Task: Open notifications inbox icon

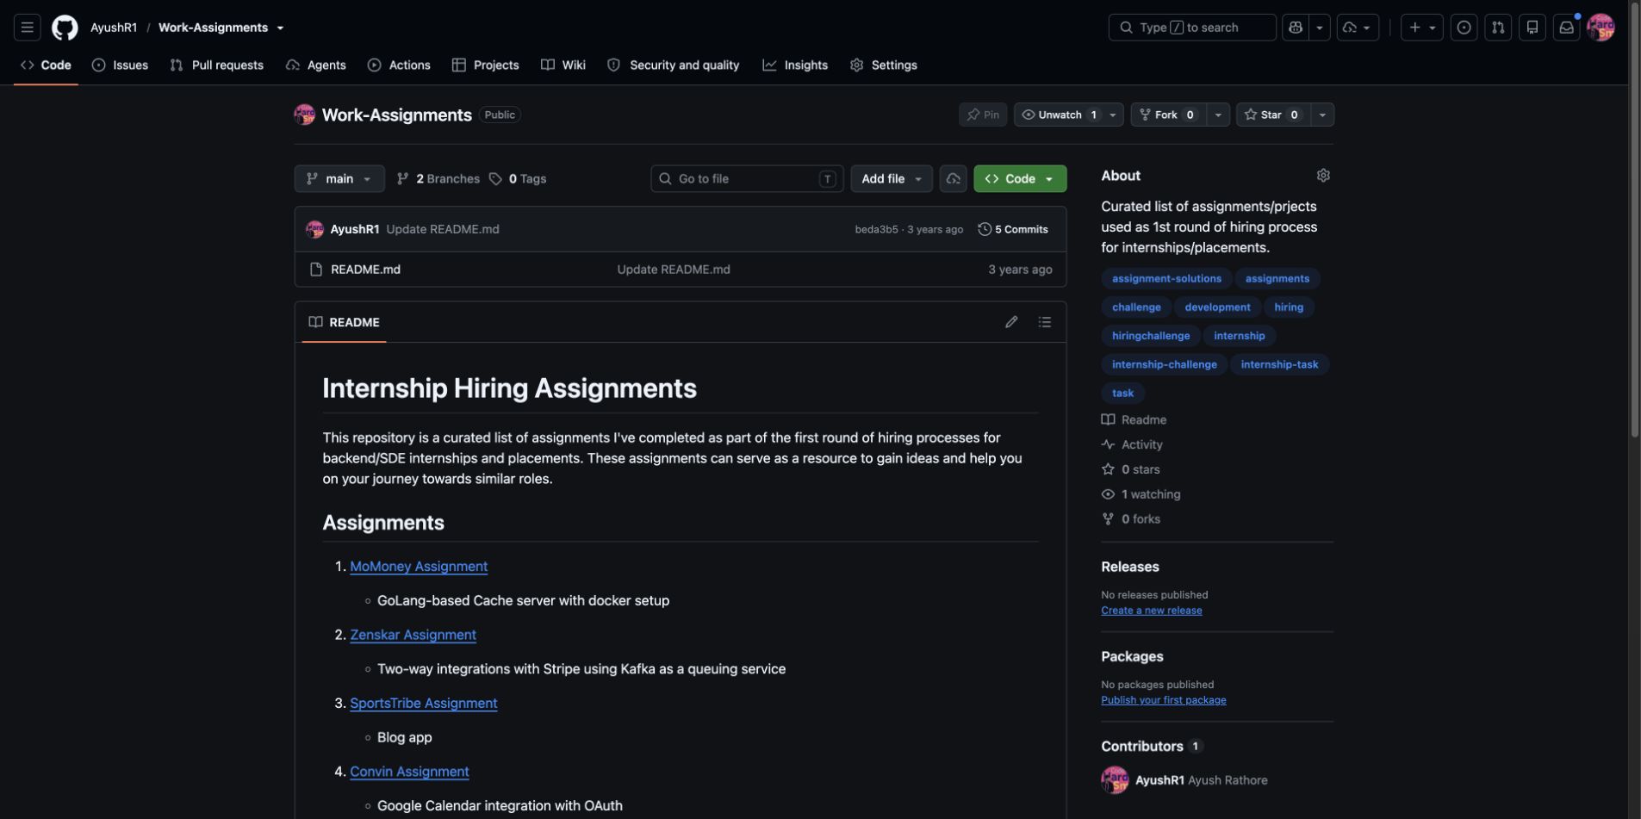Action: coord(1566,28)
